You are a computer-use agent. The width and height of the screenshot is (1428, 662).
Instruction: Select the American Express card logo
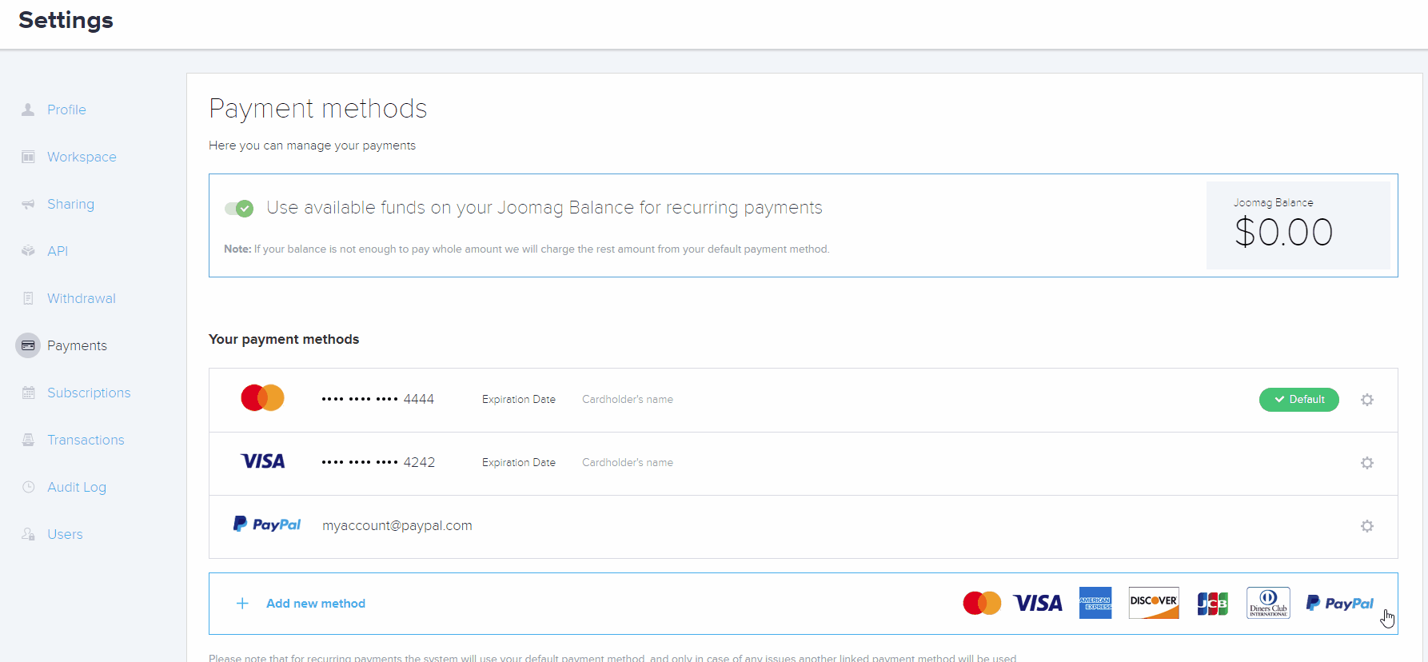click(x=1095, y=603)
